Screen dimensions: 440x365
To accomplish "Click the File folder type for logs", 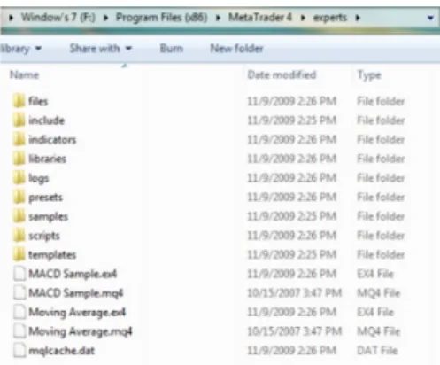I will point(381,178).
